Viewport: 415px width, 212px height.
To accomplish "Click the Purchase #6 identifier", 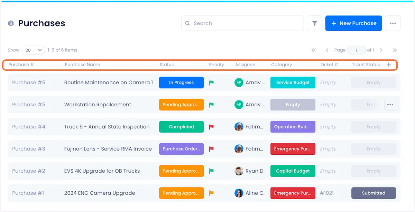I will [29, 83].
